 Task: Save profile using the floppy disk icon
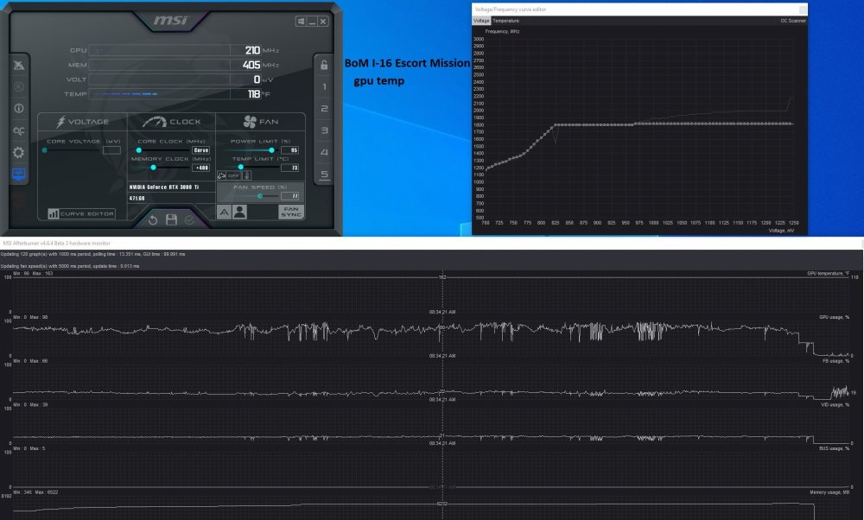[171, 220]
